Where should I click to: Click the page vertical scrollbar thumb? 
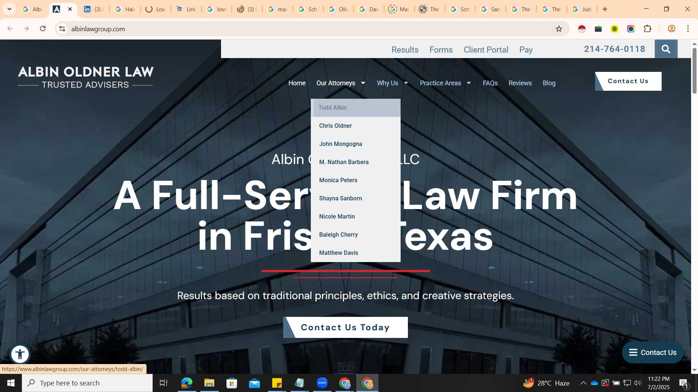pyautogui.click(x=694, y=71)
